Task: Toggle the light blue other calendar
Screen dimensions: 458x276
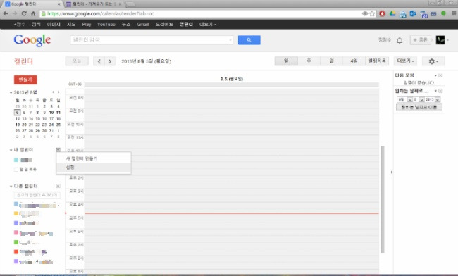Action: point(16,204)
